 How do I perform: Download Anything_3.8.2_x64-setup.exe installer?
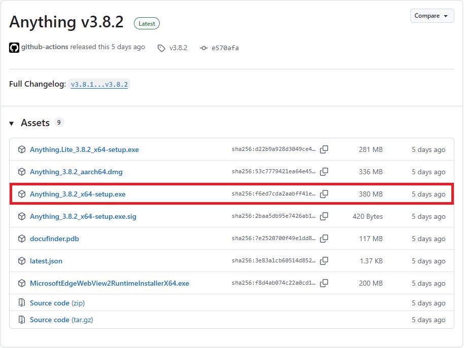point(78,194)
